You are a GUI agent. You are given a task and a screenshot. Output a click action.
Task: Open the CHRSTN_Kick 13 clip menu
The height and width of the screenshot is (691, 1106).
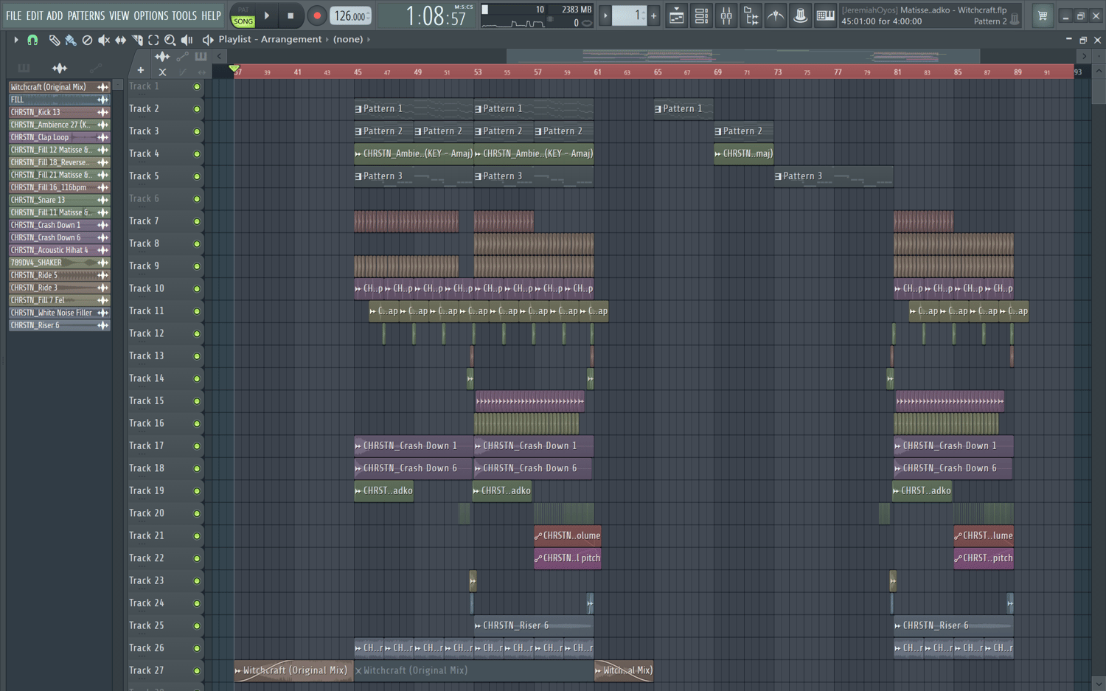[102, 112]
